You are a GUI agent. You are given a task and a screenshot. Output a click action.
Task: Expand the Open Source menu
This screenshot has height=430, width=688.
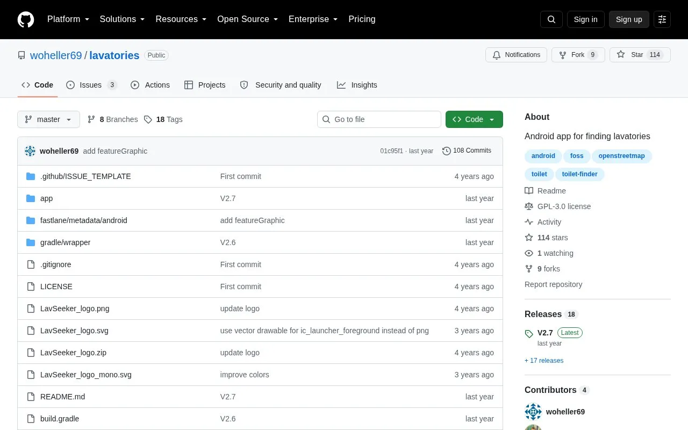point(248,19)
